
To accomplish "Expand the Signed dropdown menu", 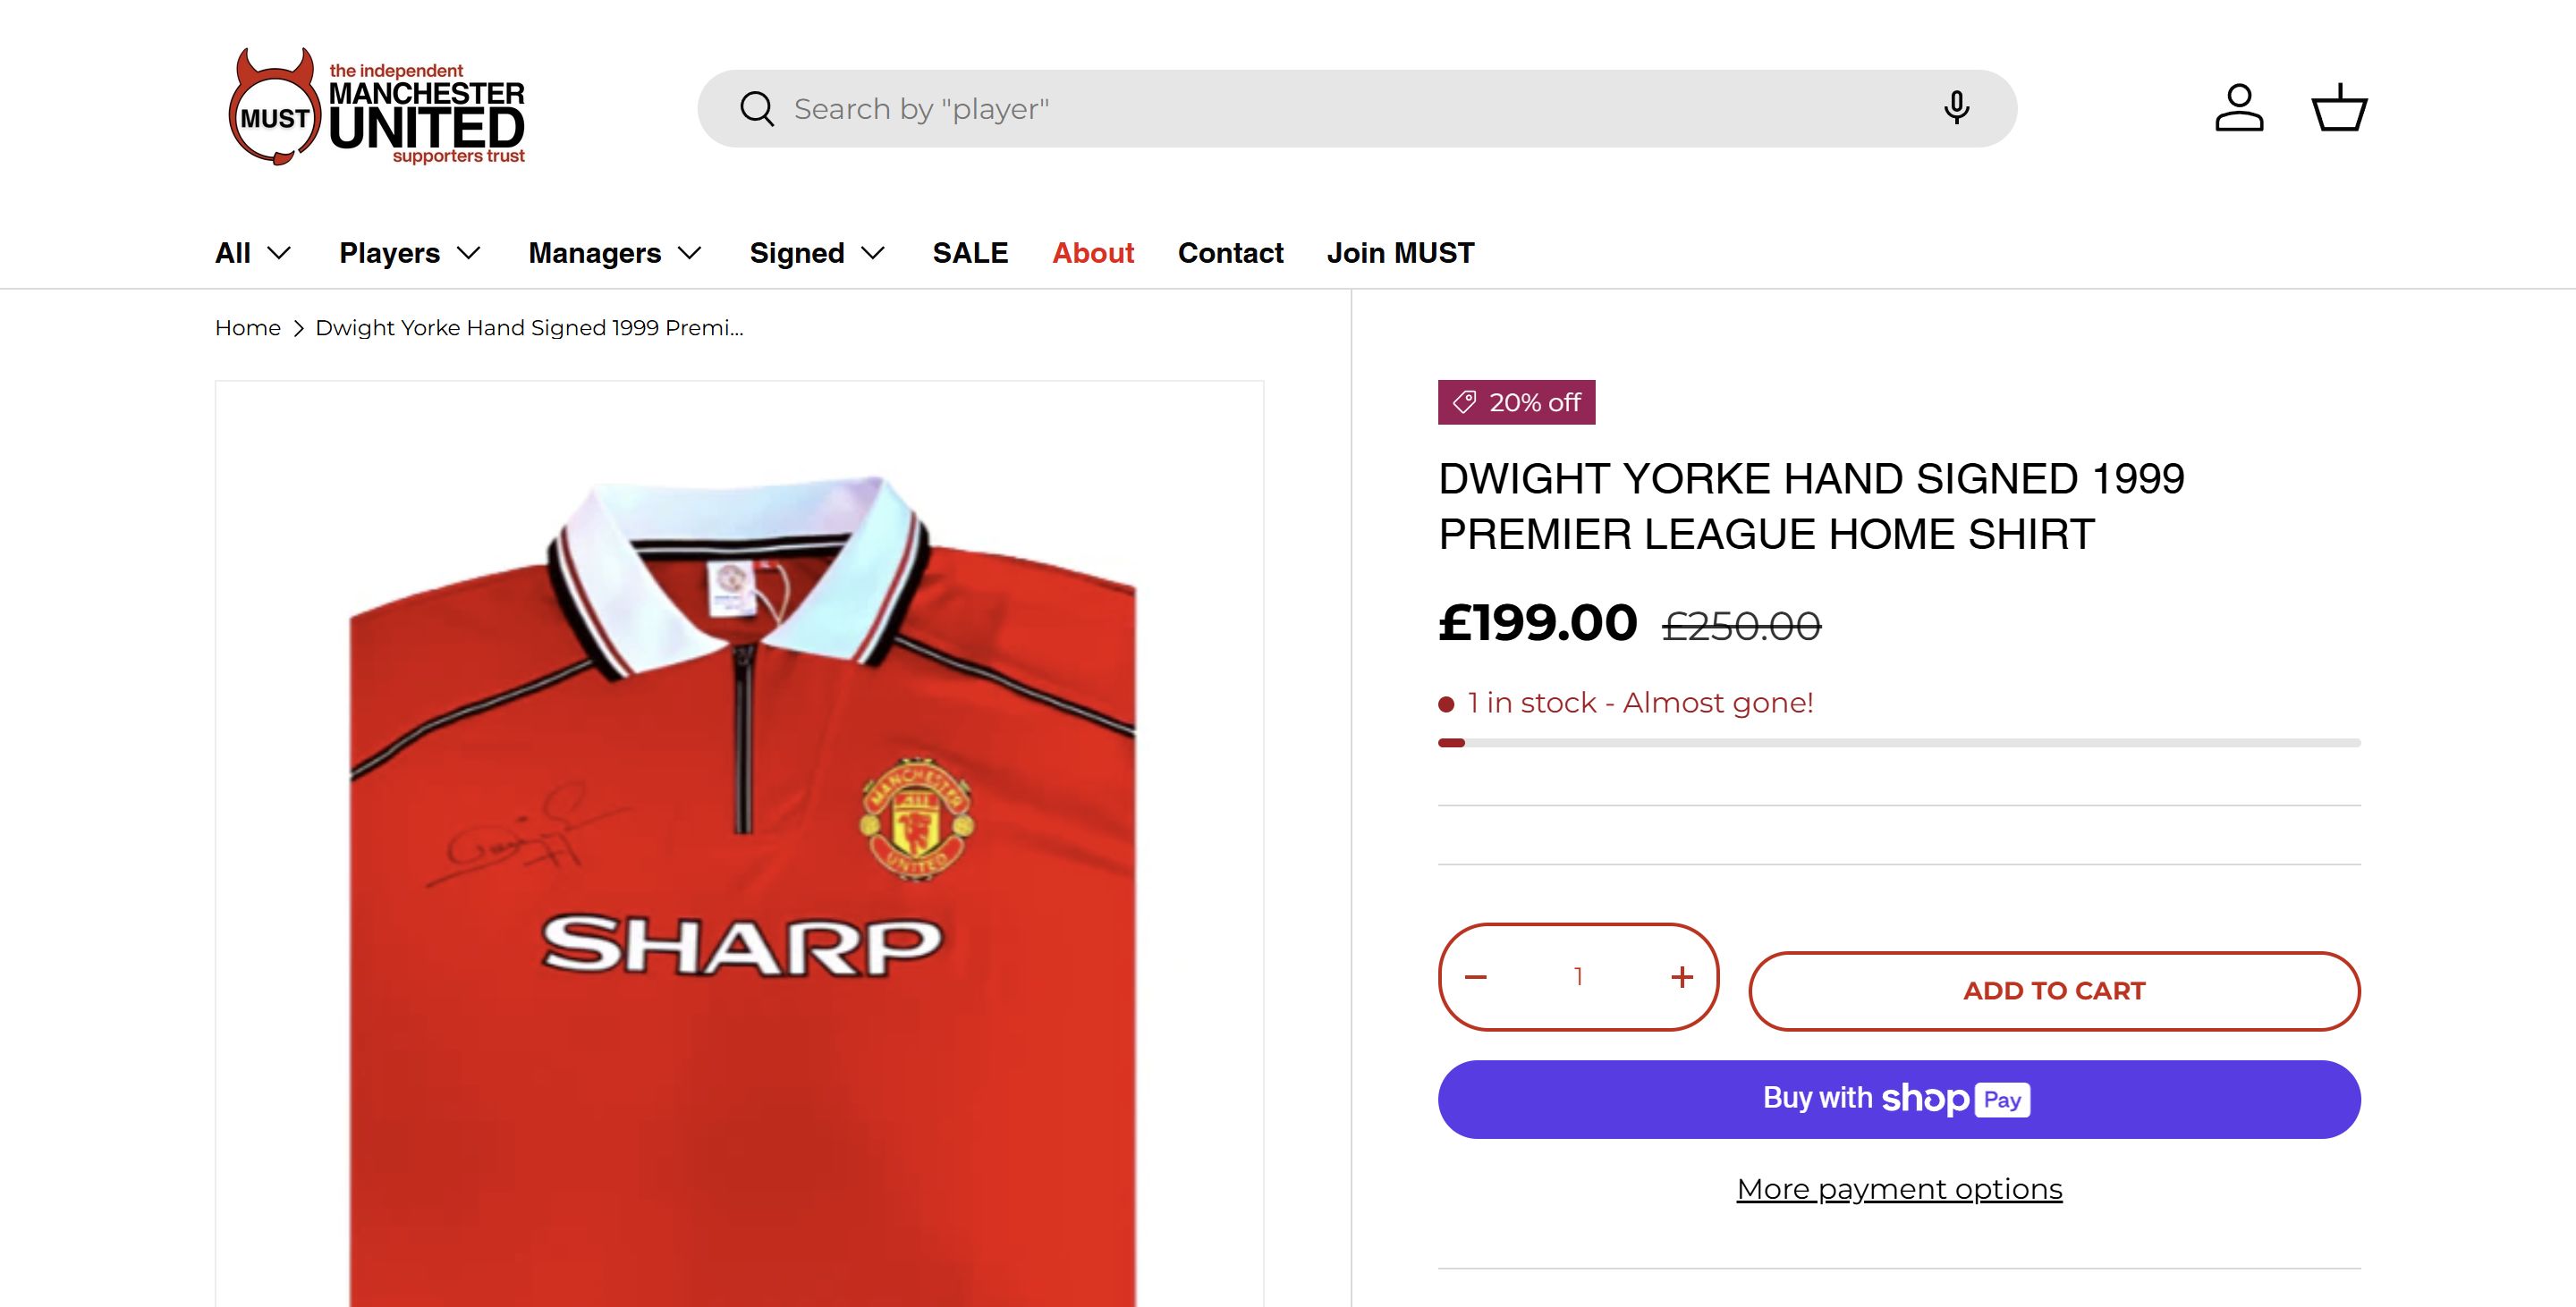I will (817, 253).
